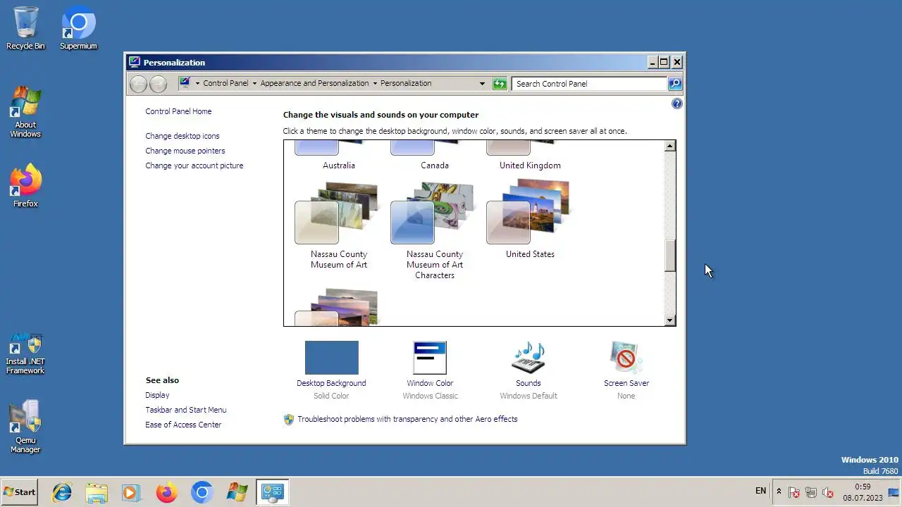Show hidden tray icons arrow
The image size is (902, 507).
point(779,492)
